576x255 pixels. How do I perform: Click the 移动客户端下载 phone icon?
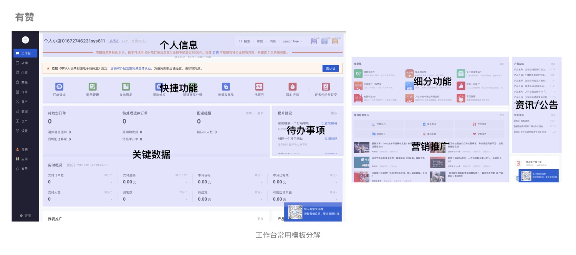[518, 163]
